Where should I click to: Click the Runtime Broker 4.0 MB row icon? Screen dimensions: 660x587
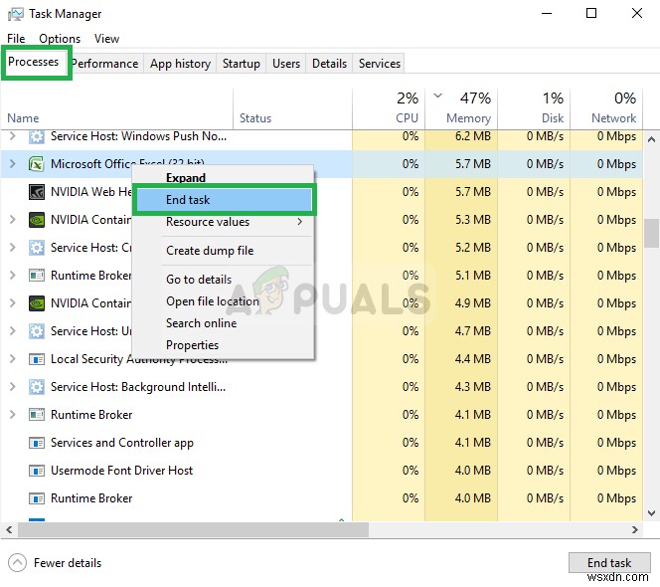(37, 498)
